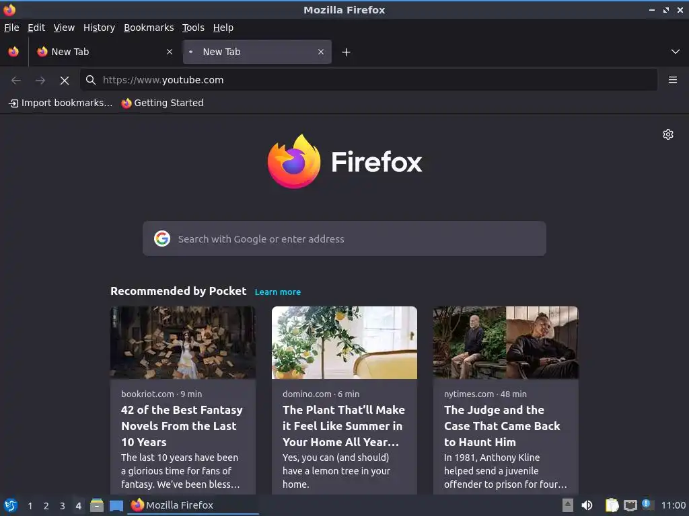Open 'The Plant That'll Make' headline
Viewport: 689px width, 516px height.
344,426
